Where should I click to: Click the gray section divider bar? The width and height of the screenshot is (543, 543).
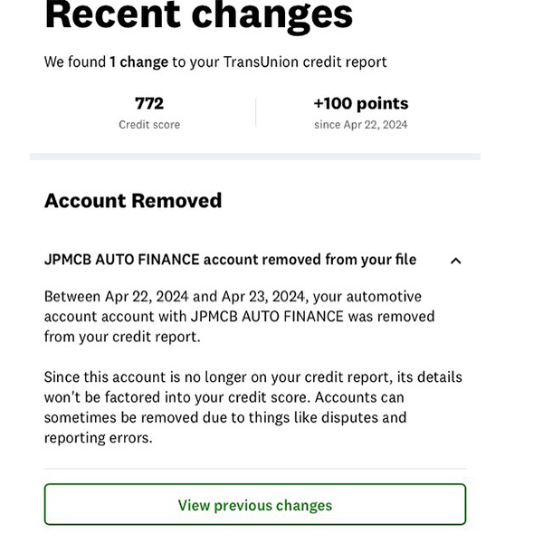pyautogui.click(x=255, y=157)
